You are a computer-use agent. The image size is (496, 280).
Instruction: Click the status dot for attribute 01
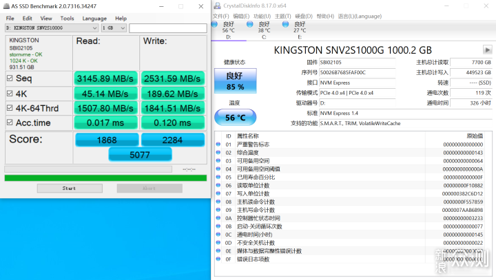pos(220,144)
